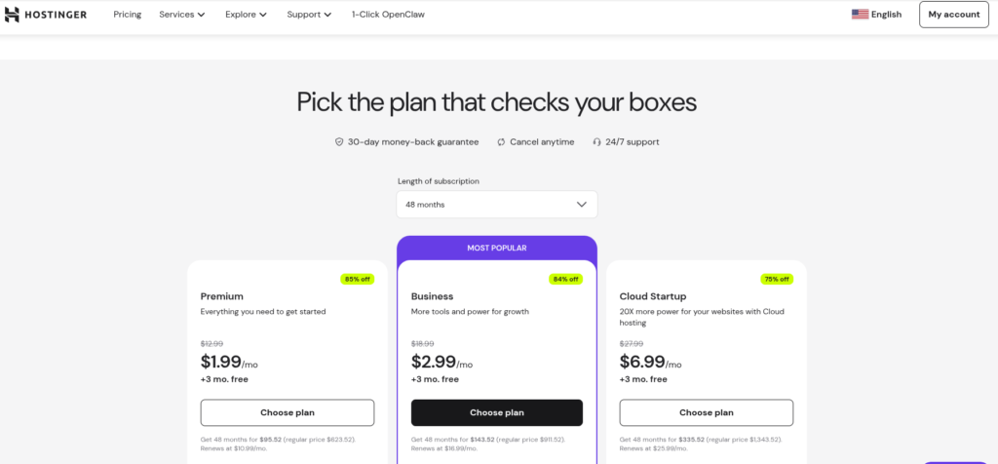Click the US flag language icon
Image resolution: width=998 pixels, height=464 pixels.
click(x=860, y=15)
